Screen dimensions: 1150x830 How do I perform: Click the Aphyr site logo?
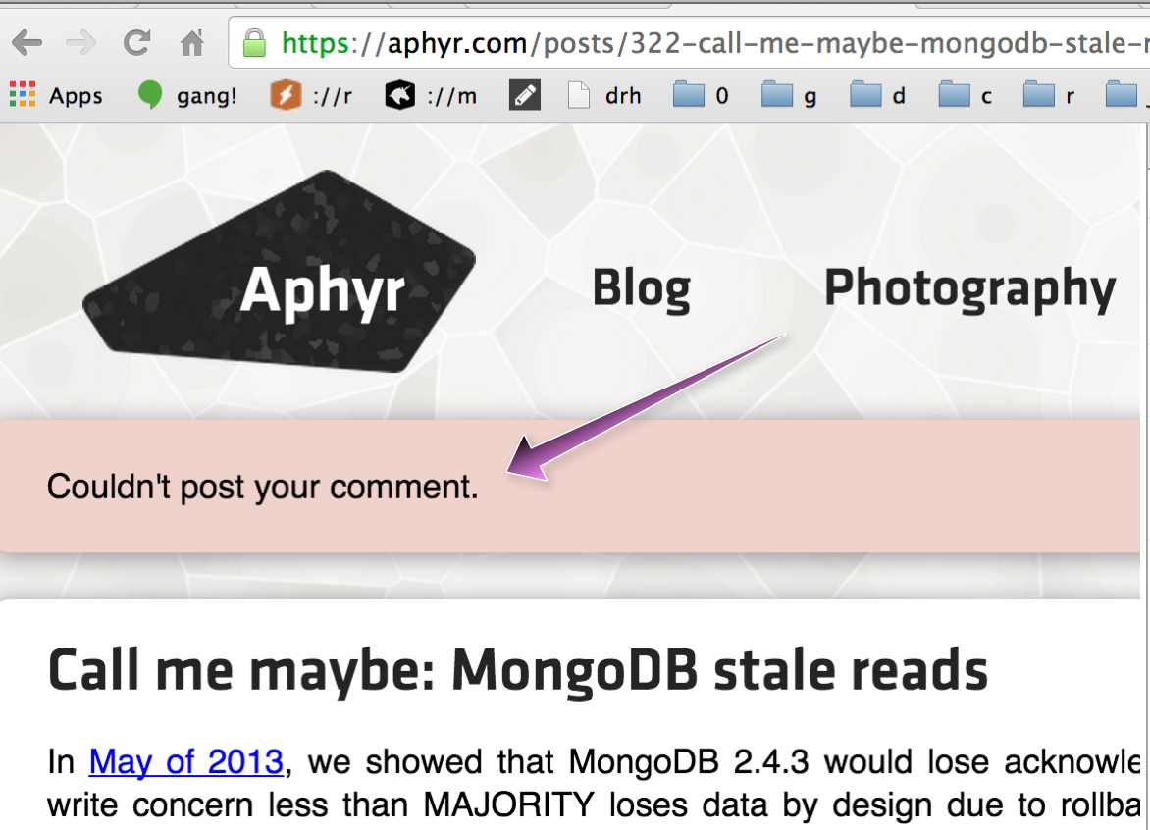click(x=280, y=272)
